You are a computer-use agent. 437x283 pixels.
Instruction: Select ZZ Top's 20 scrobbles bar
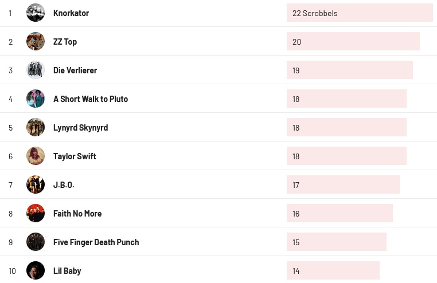[353, 41]
